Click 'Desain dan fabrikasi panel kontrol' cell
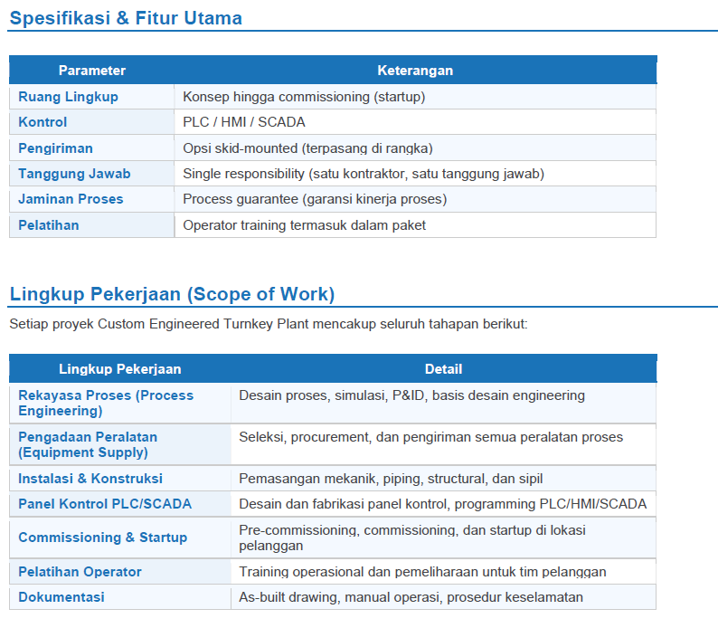Image resolution: width=718 pixels, height=628 pixels. click(x=443, y=504)
